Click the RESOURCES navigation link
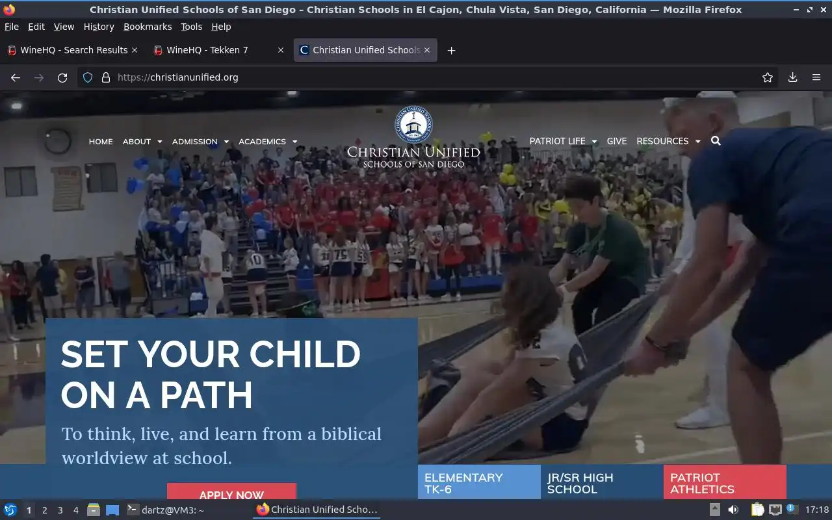 pos(662,141)
